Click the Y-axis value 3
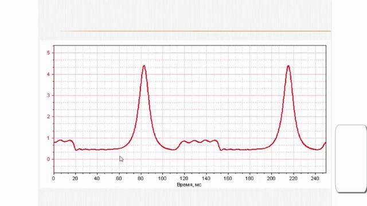The image size is (367, 206). coord(48,96)
